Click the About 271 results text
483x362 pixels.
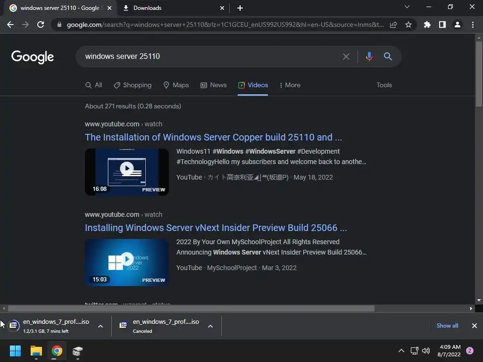[133, 106]
